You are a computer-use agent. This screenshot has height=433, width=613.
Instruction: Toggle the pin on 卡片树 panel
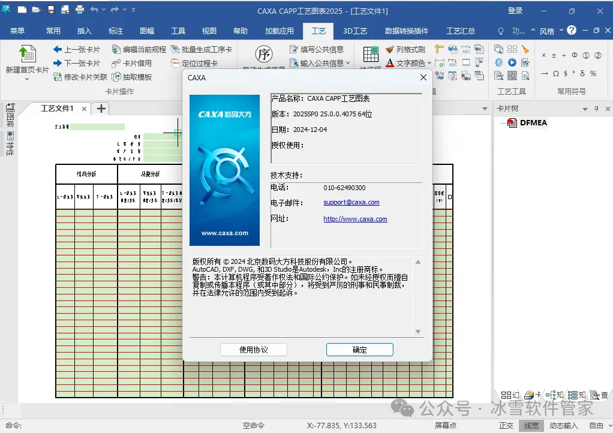(596, 109)
